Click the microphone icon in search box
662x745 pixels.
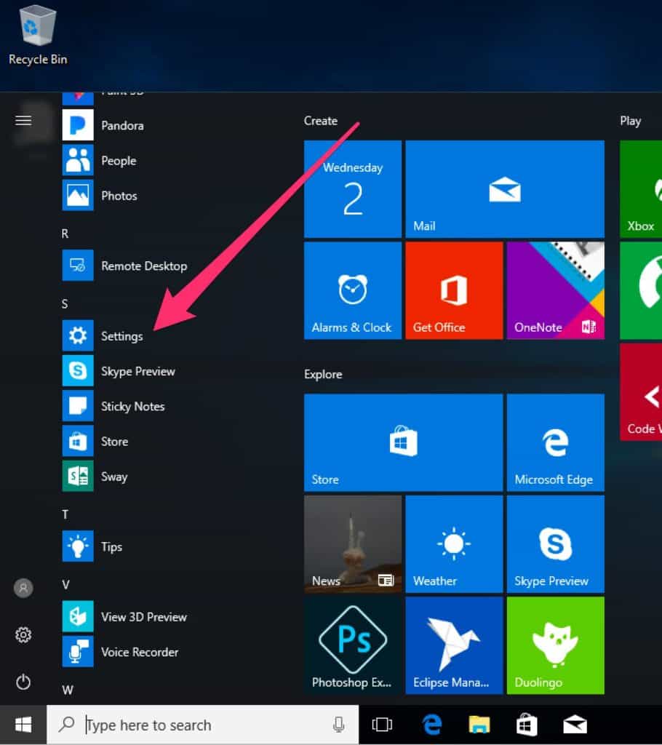pos(339,725)
